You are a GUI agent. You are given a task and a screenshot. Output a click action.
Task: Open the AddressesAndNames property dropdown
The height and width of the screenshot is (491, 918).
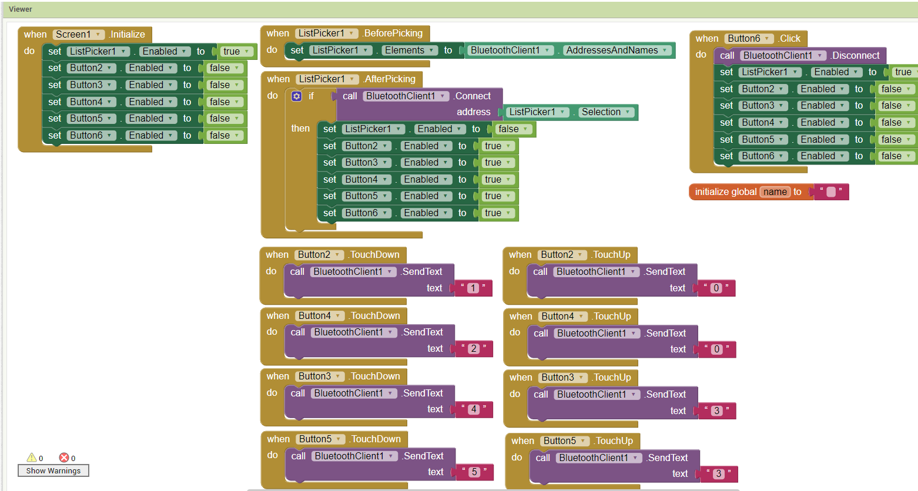coord(617,50)
